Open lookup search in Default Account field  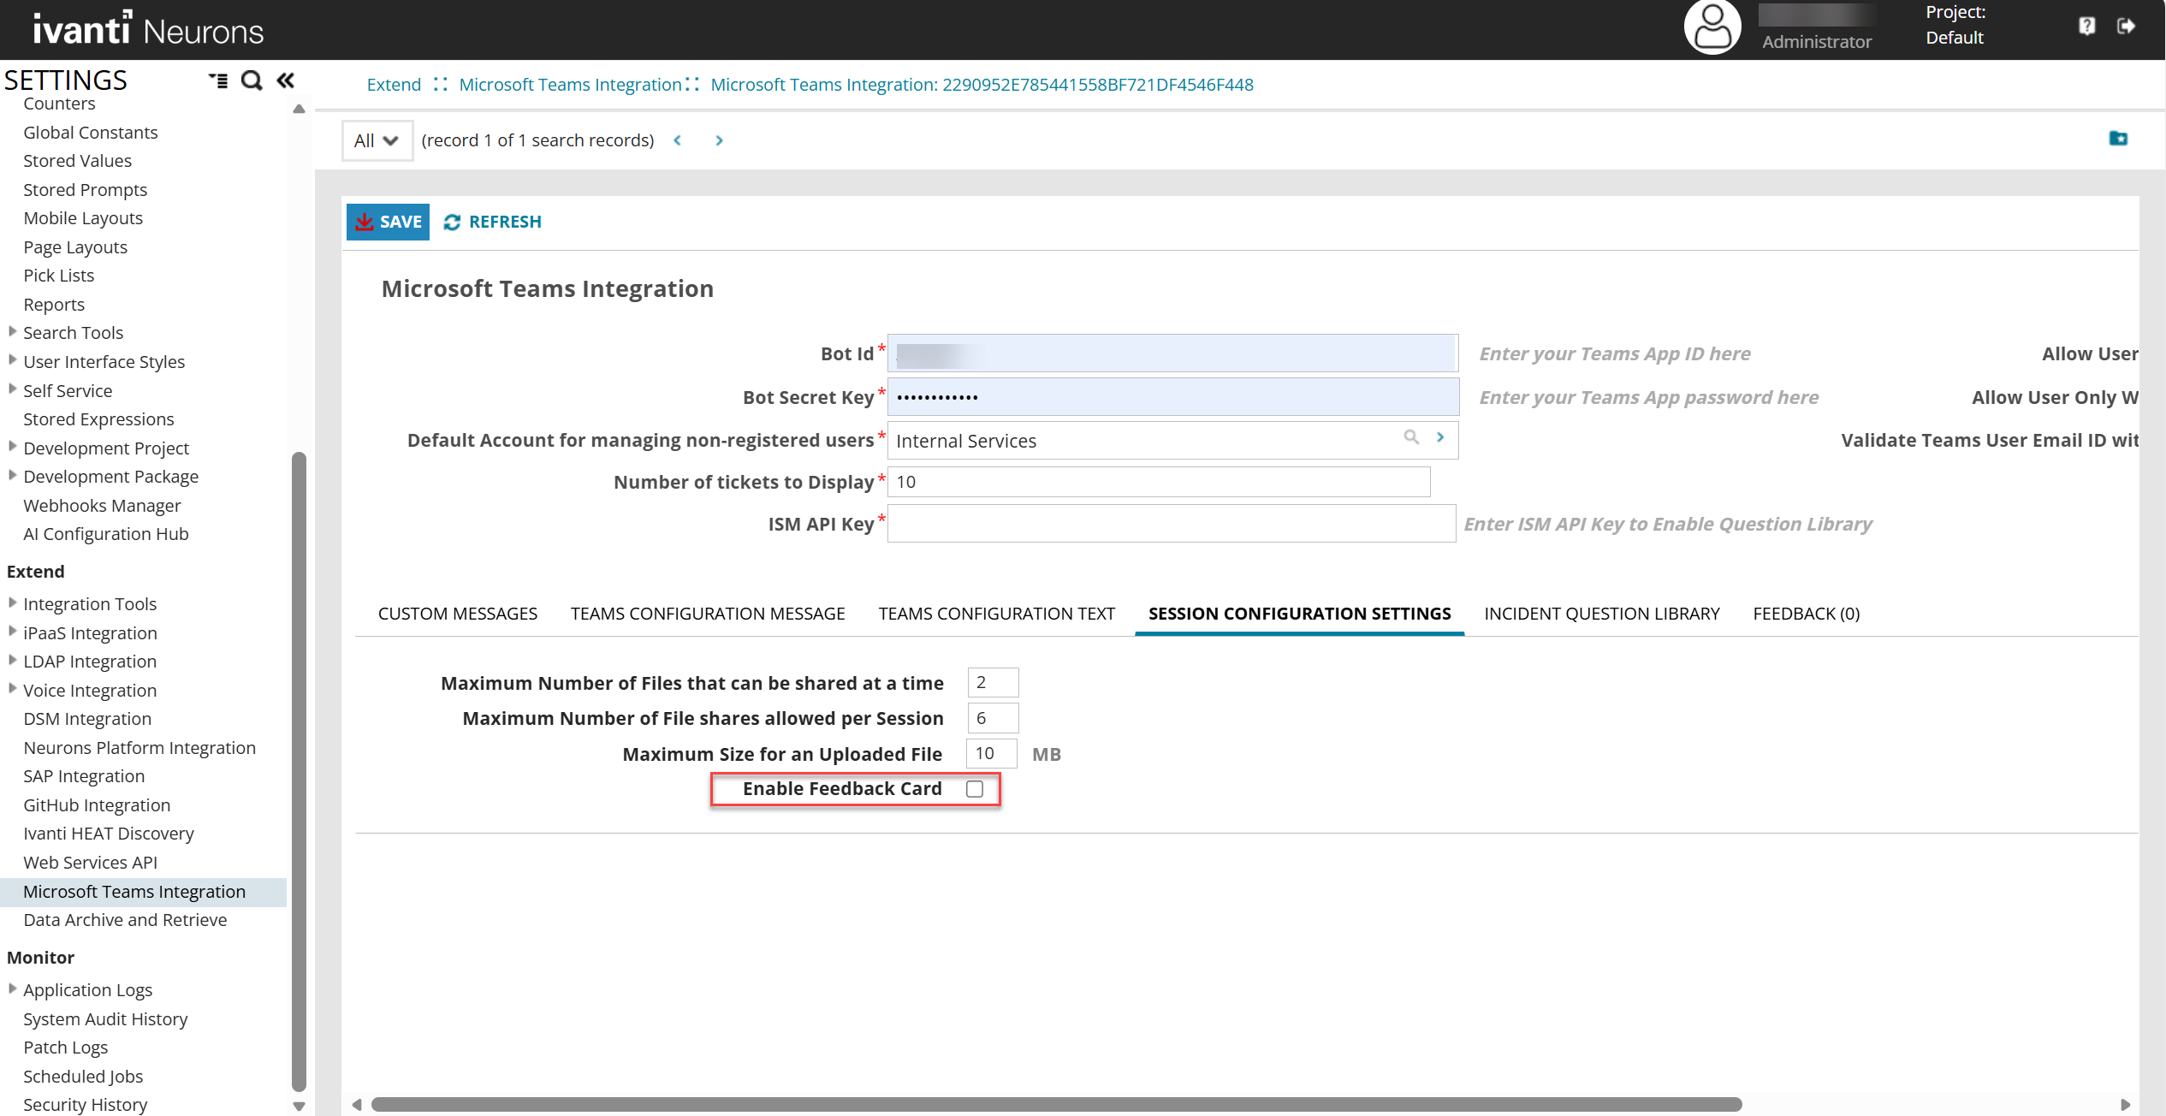click(x=1411, y=437)
